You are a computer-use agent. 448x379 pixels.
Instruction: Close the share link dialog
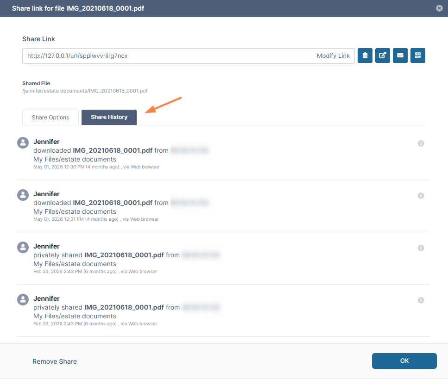[439, 8]
